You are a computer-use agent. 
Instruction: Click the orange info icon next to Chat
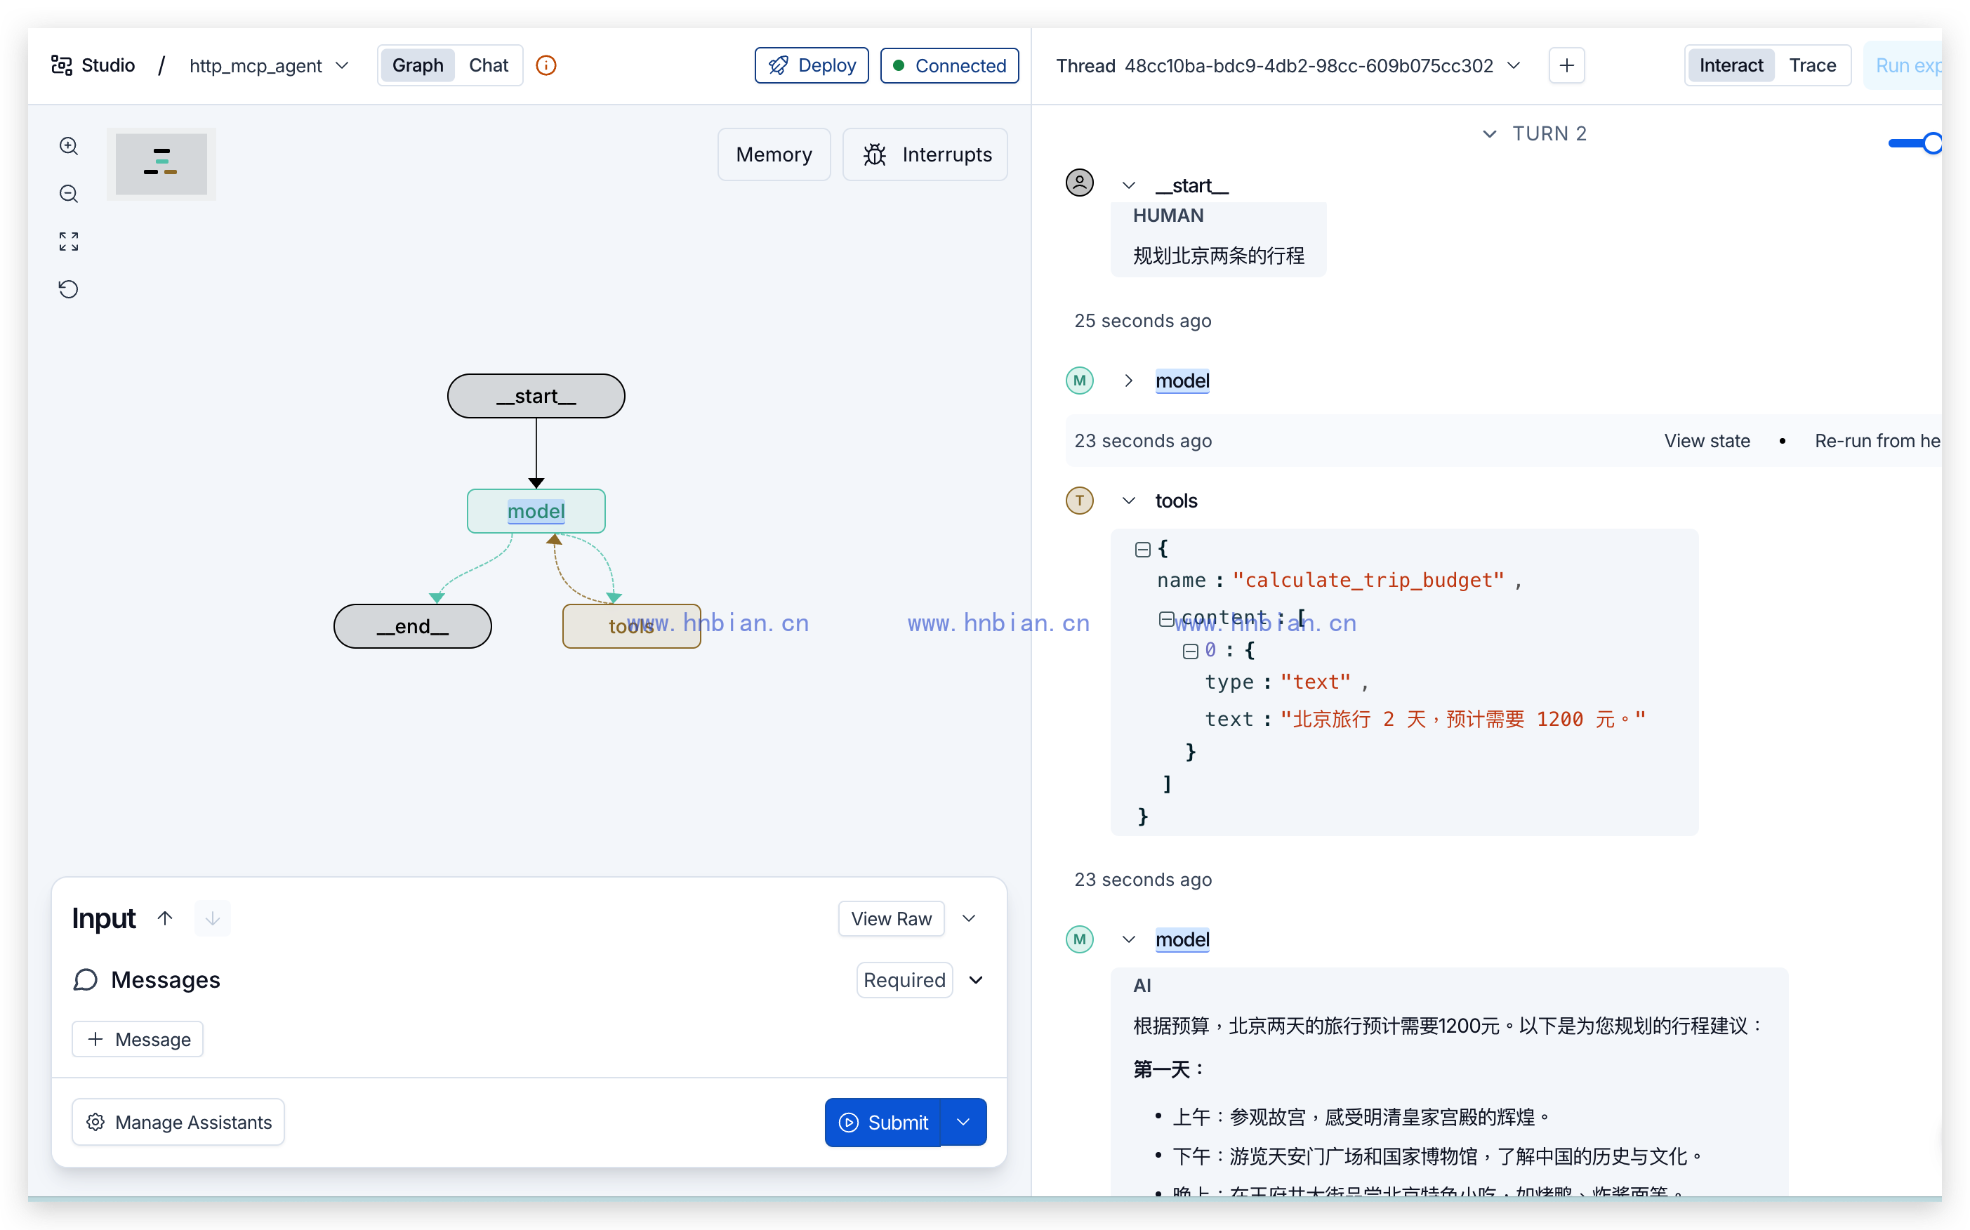[547, 65]
